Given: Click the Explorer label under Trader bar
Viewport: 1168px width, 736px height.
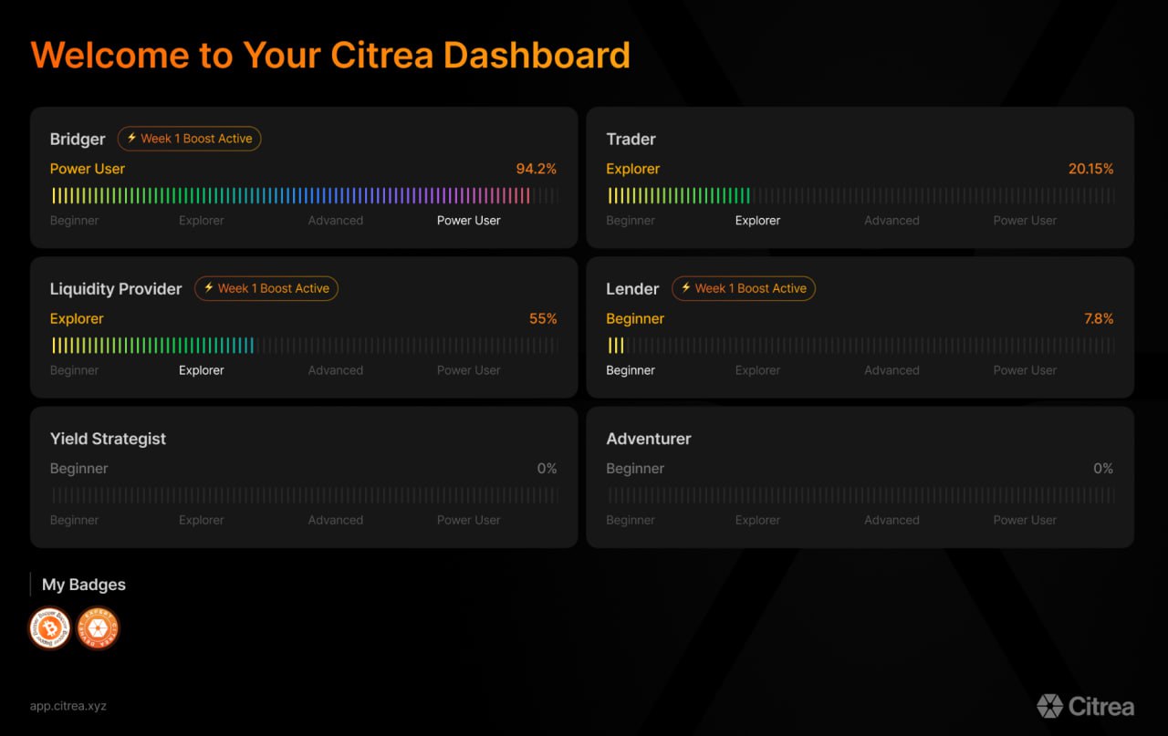Looking at the screenshot, I should coord(757,221).
